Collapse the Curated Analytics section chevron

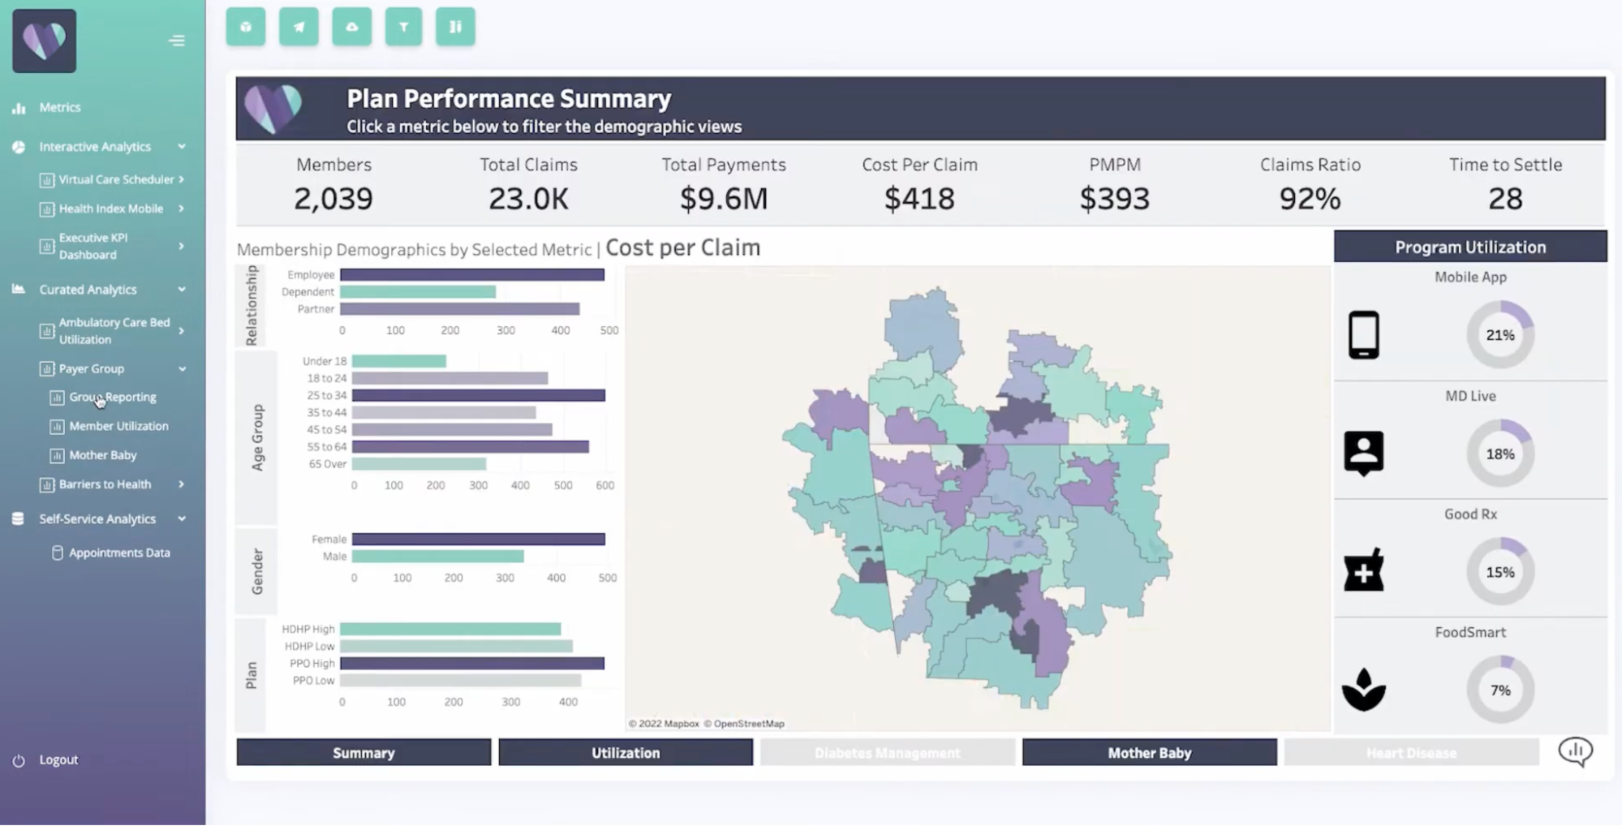(x=182, y=289)
